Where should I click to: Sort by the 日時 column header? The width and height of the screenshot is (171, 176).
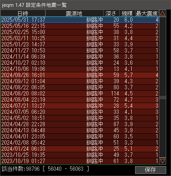[x=23, y=13]
